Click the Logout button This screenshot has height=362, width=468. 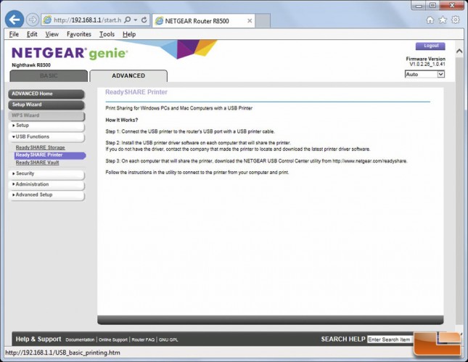pyautogui.click(x=430, y=46)
